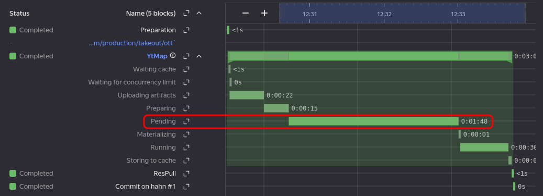This screenshot has width=543, height=196.
Task: Click the info icon beside YtMap
Action: [173, 55]
